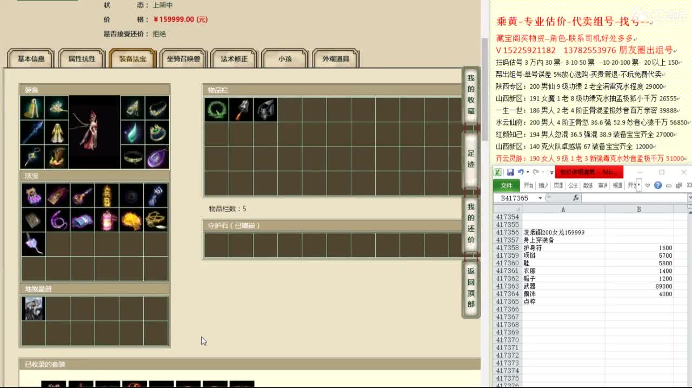Inspect the key-shaped charm equipment slot
The width and height of the screenshot is (692, 388).
32,157
